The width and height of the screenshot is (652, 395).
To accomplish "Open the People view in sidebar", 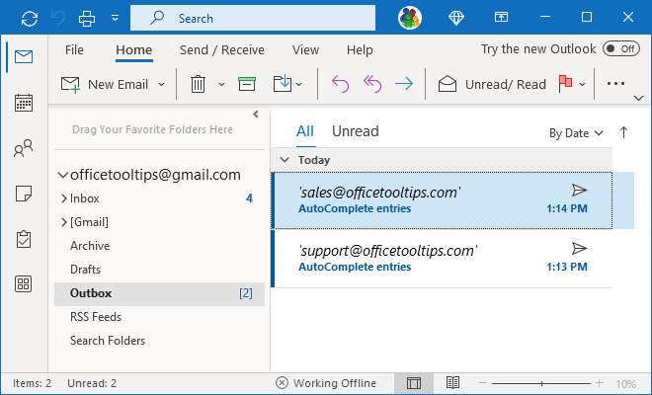I will [x=24, y=148].
